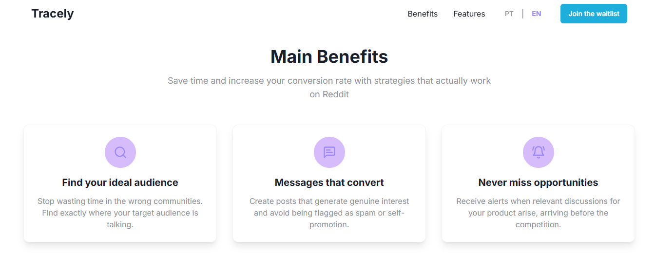Select the Find your ideal audience title
This screenshot has width=655, height=272.
click(x=120, y=182)
